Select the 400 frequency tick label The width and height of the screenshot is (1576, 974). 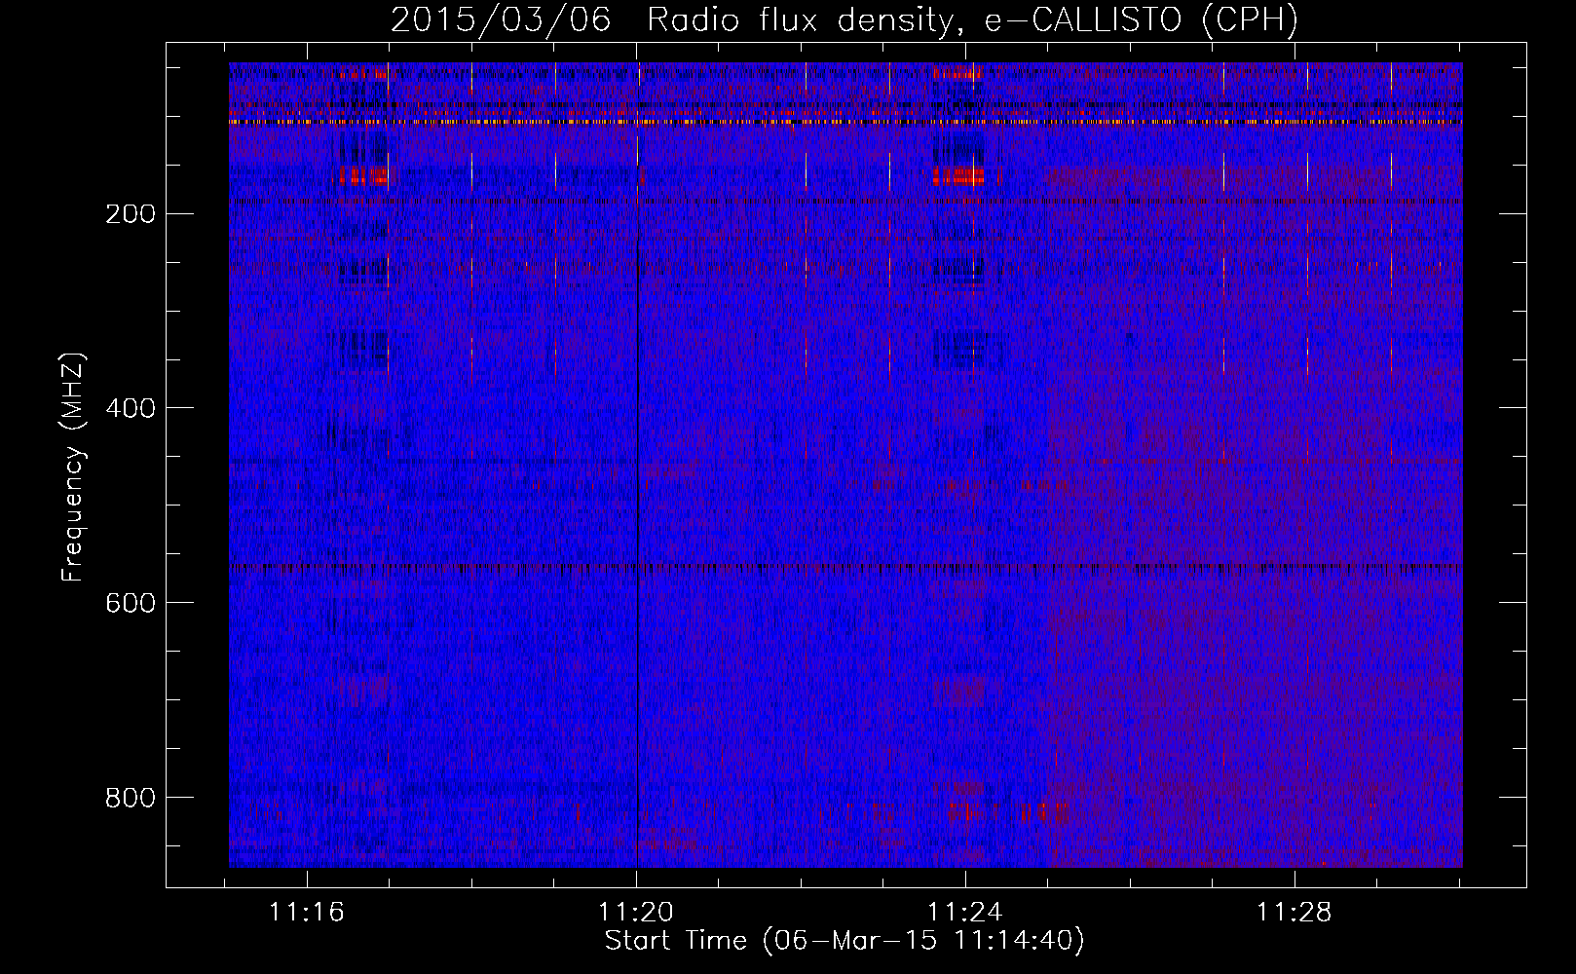click(x=131, y=408)
